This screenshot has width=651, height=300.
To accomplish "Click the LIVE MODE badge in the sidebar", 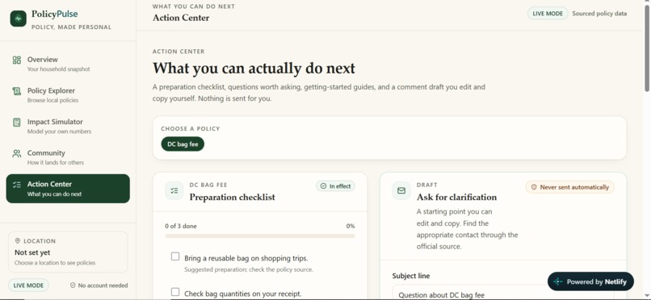I will pyautogui.click(x=28, y=285).
